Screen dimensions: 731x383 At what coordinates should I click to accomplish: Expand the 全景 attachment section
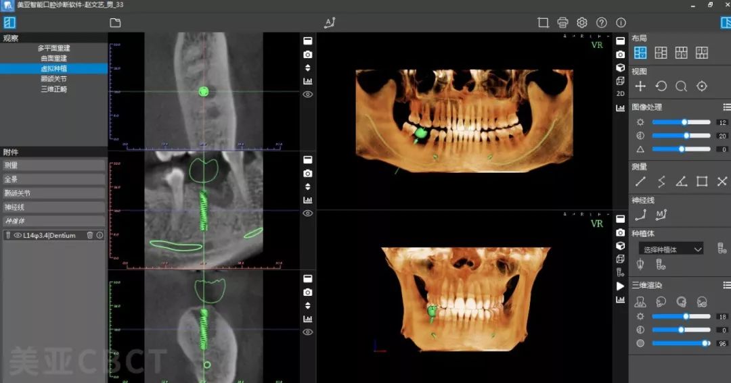pos(53,179)
